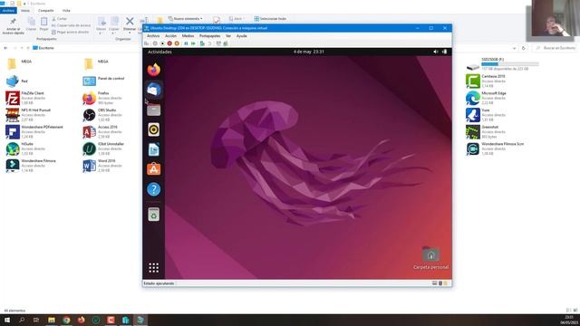
Task: Open the Acción menu of the VM window
Action: coord(170,36)
